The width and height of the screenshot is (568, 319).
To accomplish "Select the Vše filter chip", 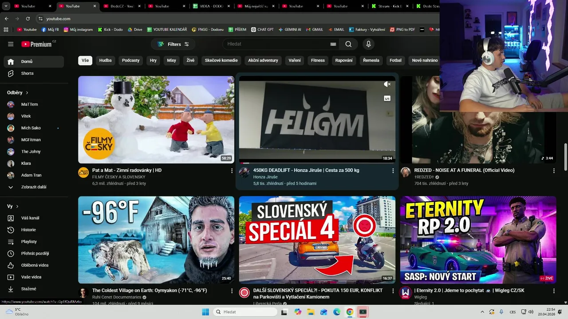I will [x=85, y=60].
